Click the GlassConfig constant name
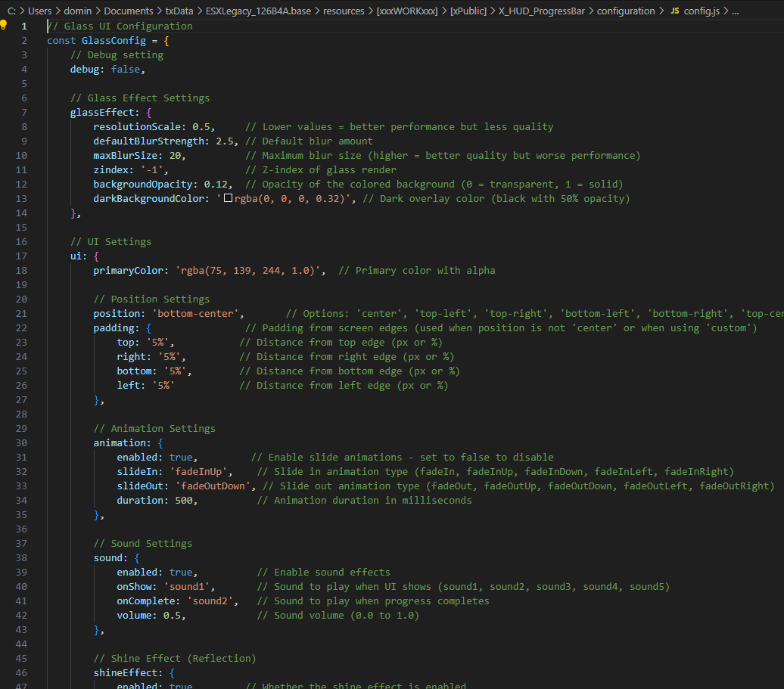The image size is (784, 689). pyautogui.click(x=114, y=40)
